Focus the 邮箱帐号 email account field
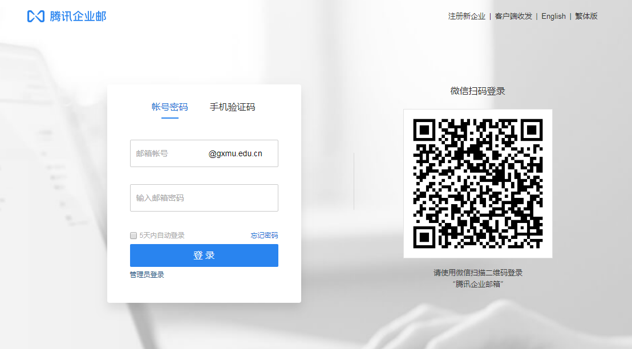Screen dimensions: 632x349 click(x=168, y=153)
